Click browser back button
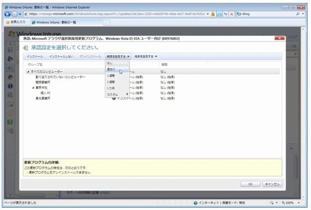 [8, 14]
